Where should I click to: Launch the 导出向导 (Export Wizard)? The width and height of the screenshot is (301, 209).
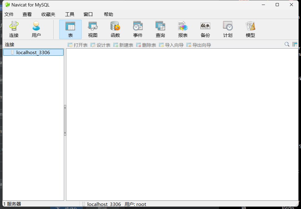[x=199, y=45]
